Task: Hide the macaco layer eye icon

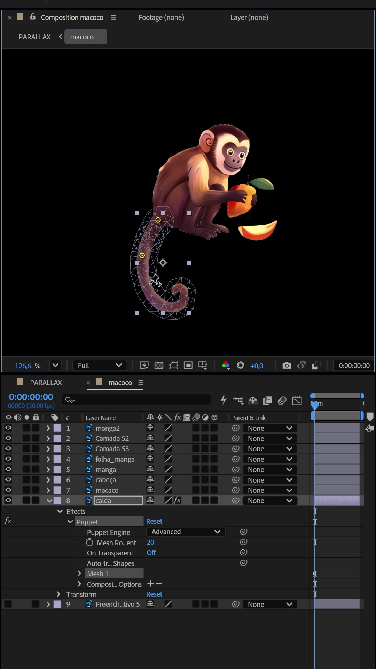Action: click(x=8, y=490)
